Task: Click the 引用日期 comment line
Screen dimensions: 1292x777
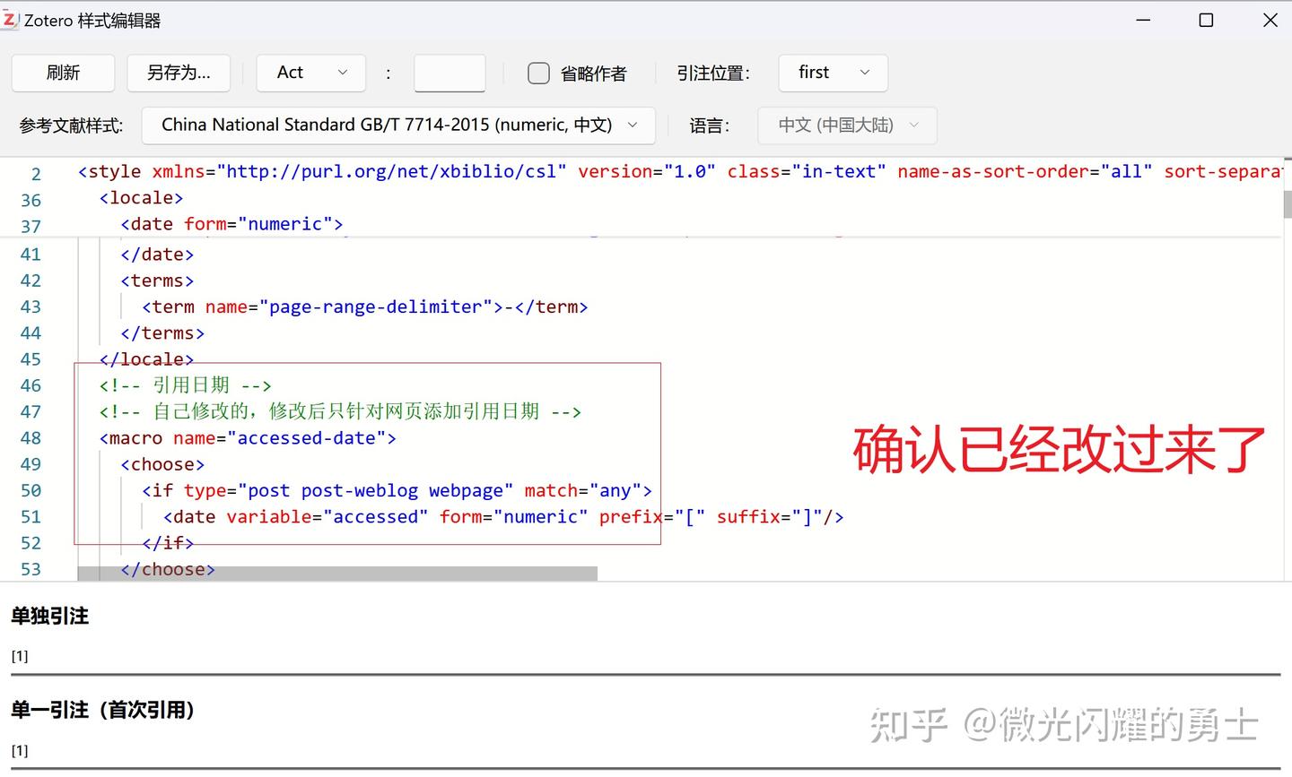Action: tap(186, 385)
